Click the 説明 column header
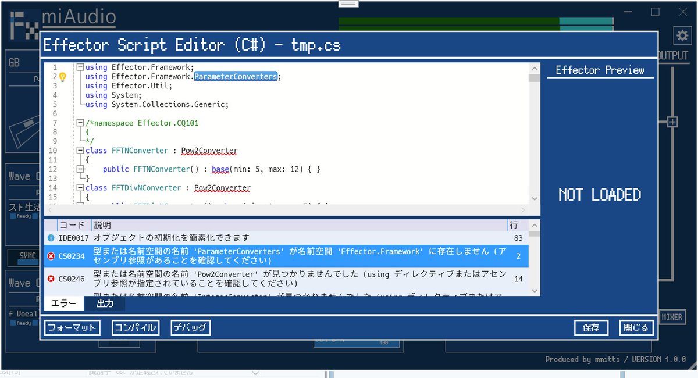 click(x=298, y=225)
